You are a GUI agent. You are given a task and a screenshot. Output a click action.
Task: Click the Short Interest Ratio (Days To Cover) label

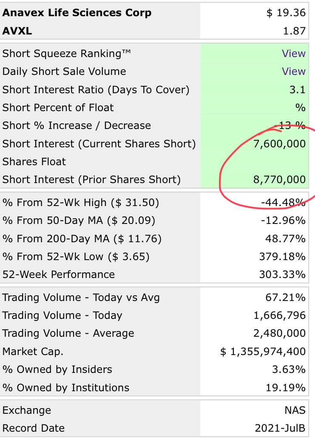click(x=96, y=90)
